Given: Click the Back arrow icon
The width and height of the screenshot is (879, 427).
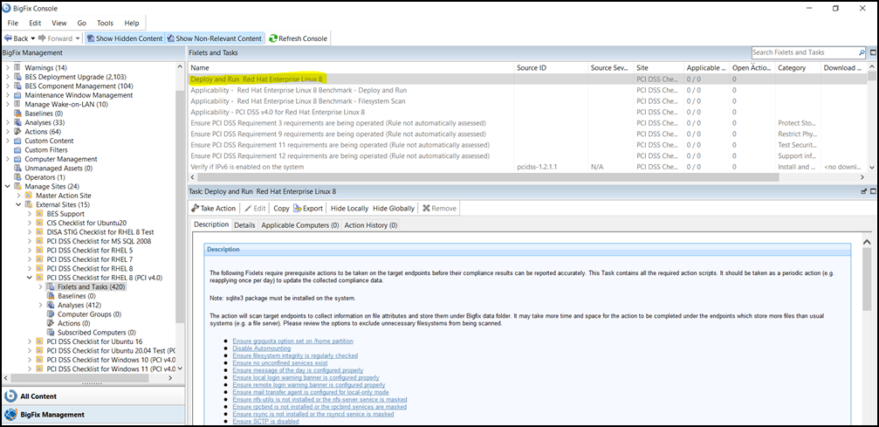Looking at the screenshot, I should (x=8, y=38).
